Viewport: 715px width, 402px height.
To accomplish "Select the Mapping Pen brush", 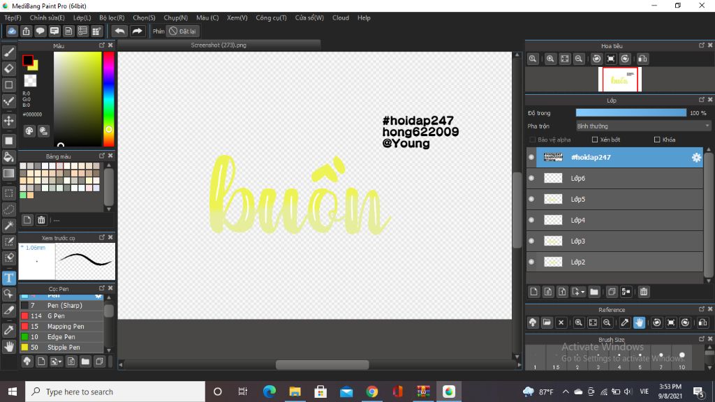I will click(x=61, y=327).
